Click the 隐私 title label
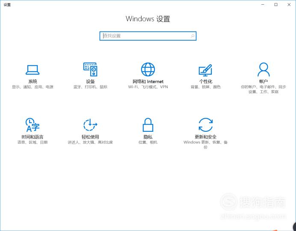 (148, 137)
